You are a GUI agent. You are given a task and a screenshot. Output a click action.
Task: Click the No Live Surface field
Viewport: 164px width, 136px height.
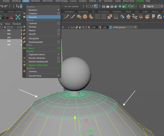pyautogui.click(x=71, y=6)
